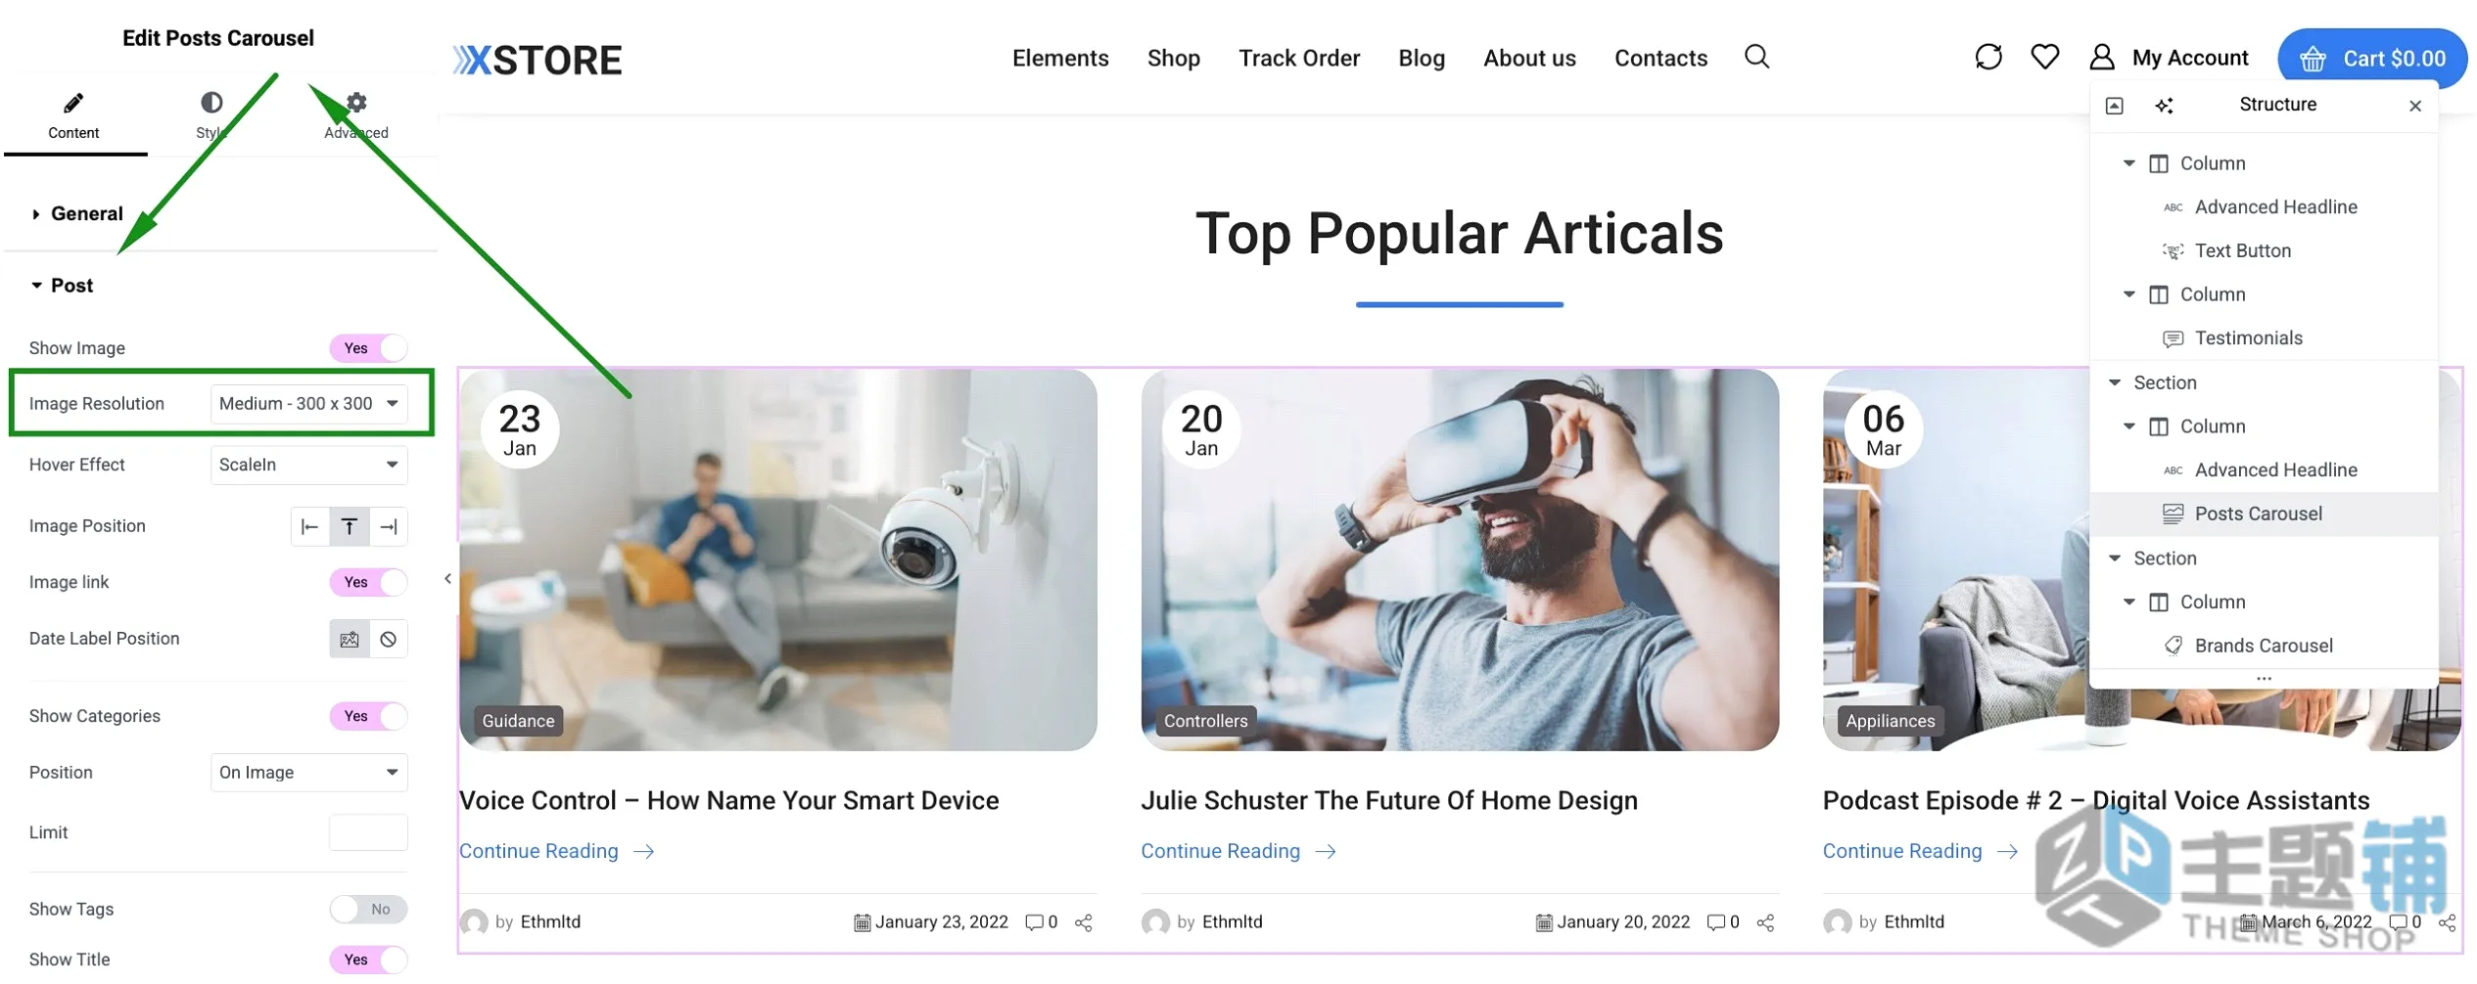
Task: Open the Image Resolution dropdown
Action: pyautogui.click(x=309, y=404)
